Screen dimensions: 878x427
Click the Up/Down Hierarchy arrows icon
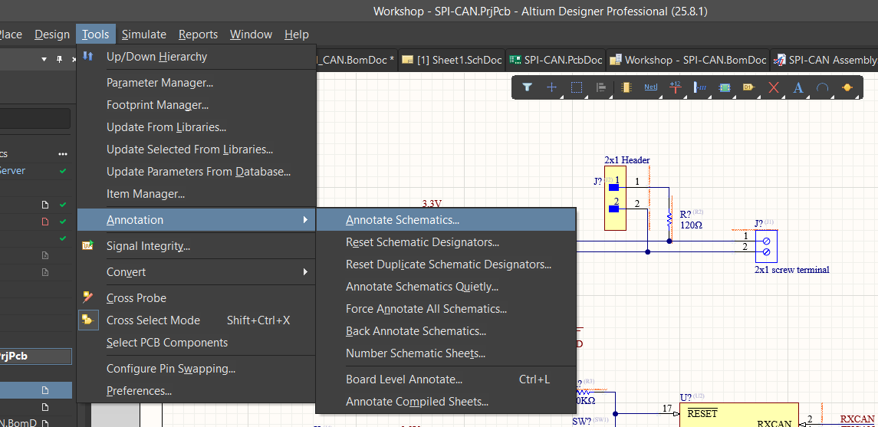[x=88, y=57]
